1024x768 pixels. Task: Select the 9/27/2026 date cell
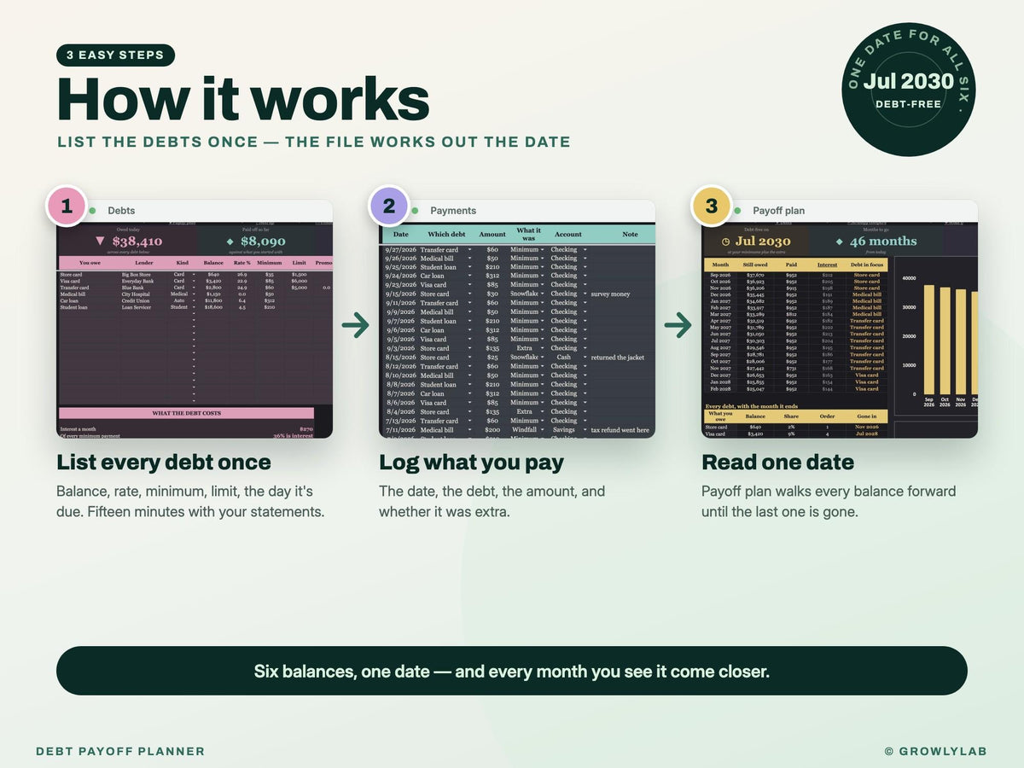tap(401, 250)
